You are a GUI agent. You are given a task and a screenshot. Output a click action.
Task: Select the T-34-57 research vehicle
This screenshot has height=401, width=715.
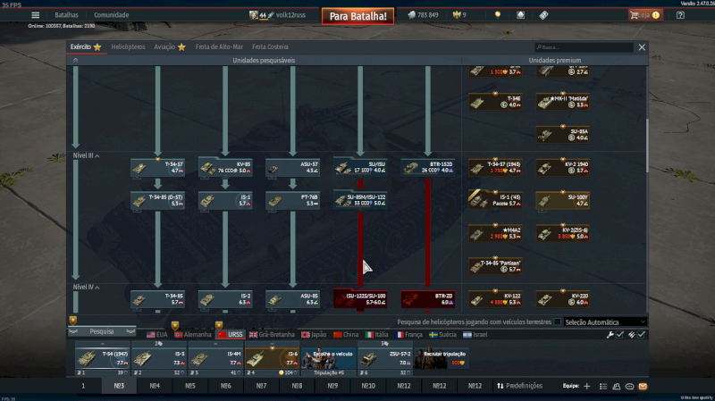(x=158, y=167)
